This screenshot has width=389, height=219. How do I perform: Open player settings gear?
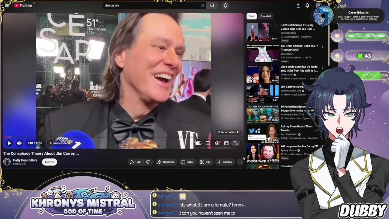click(x=217, y=143)
